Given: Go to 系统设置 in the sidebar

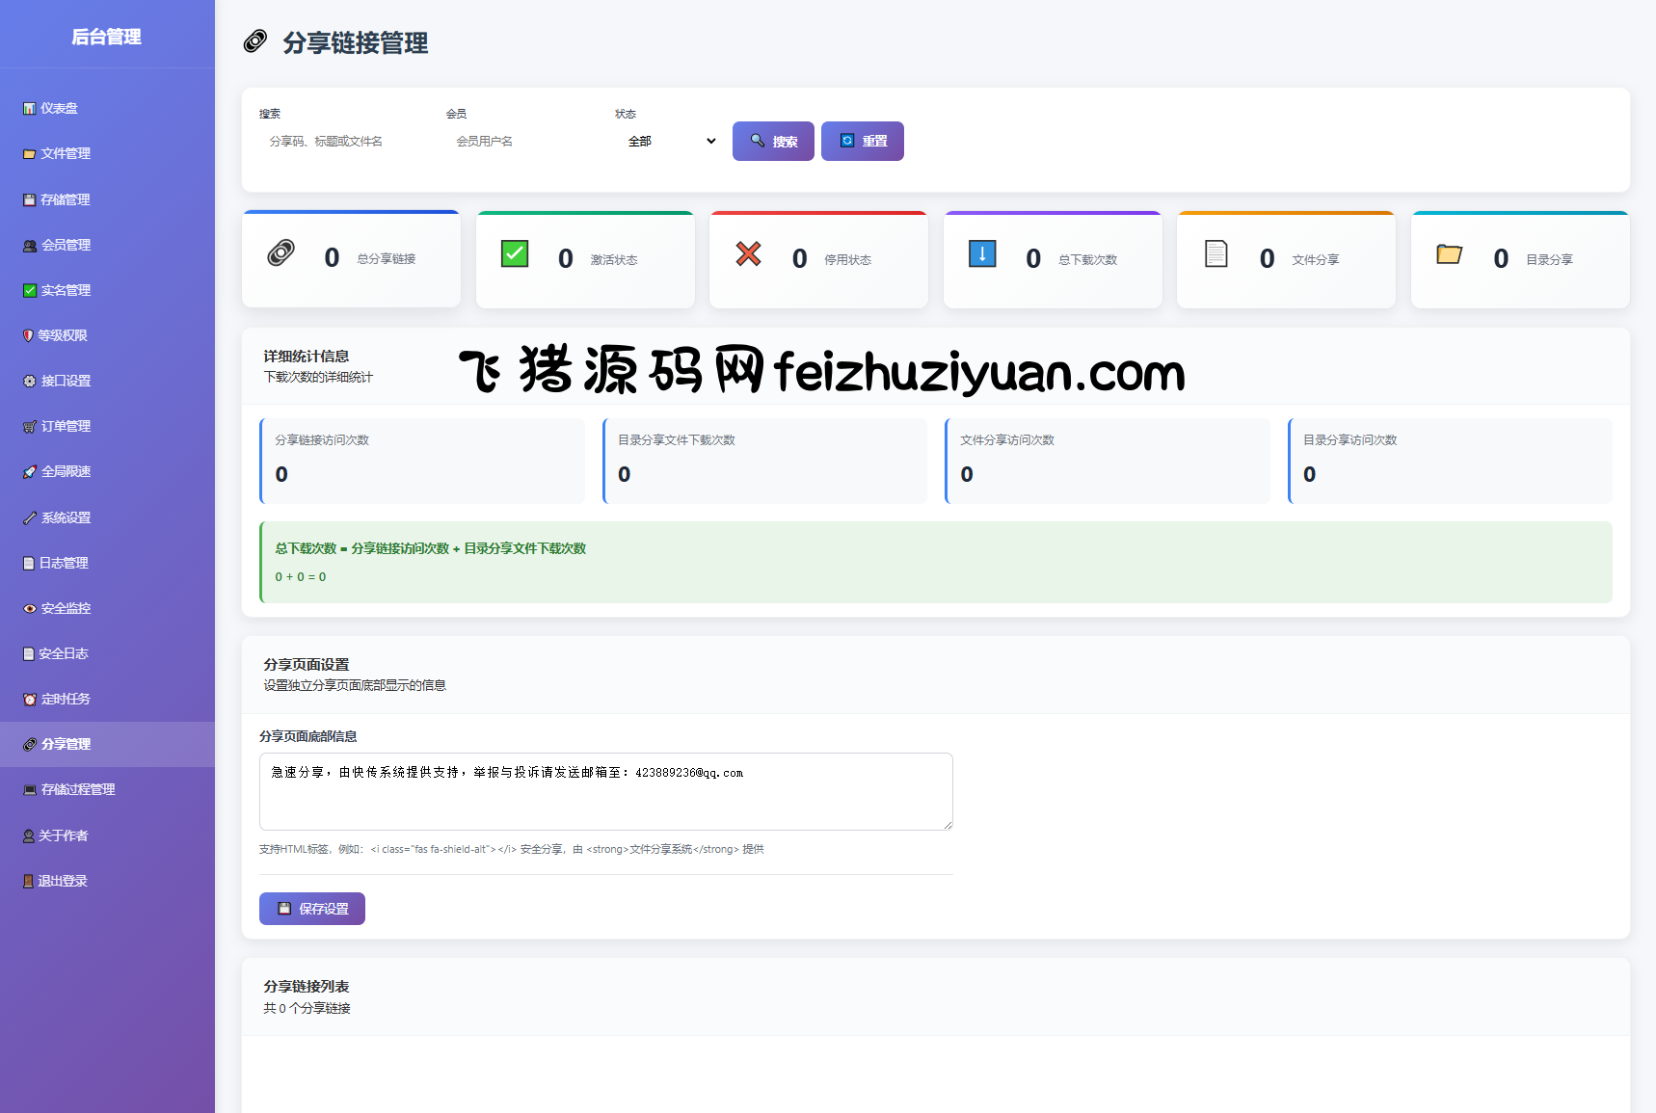Looking at the screenshot, I should click(x=66, y=517).
